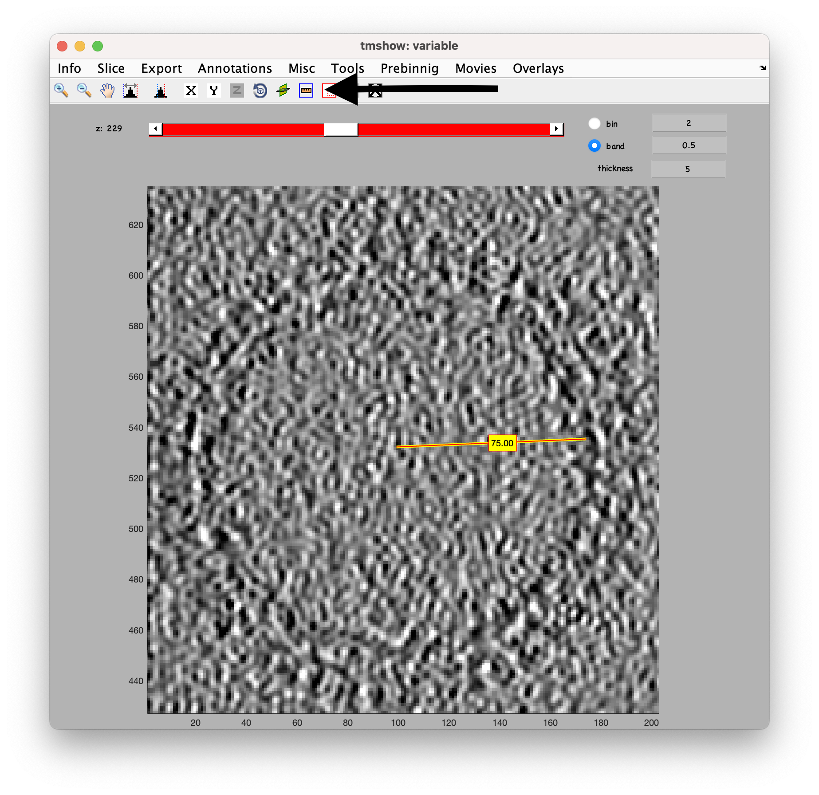
Task: Click the histogram range contrast icon
Action: click(130, 91)
